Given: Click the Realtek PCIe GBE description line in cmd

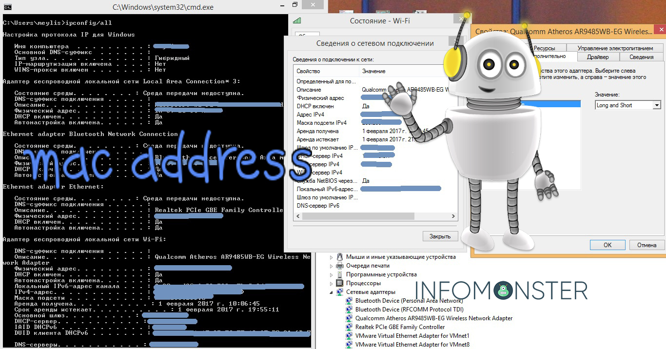Looking at the screenshot, I should tap(149, 210).
